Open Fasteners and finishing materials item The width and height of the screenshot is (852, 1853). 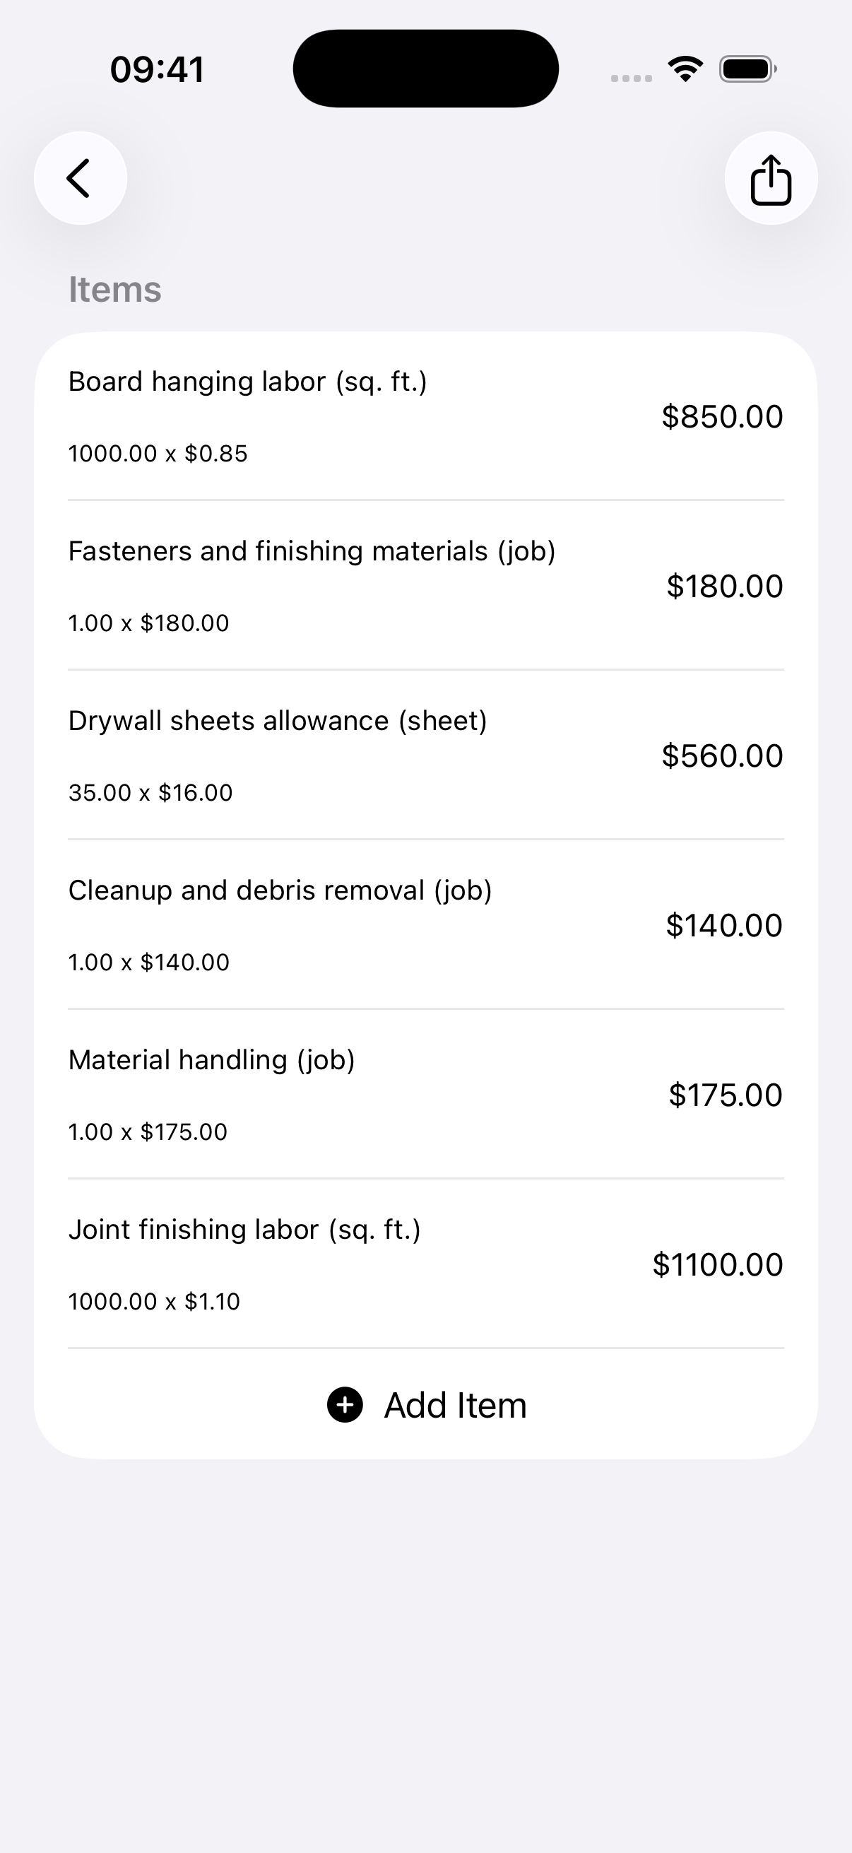point(425,587)
